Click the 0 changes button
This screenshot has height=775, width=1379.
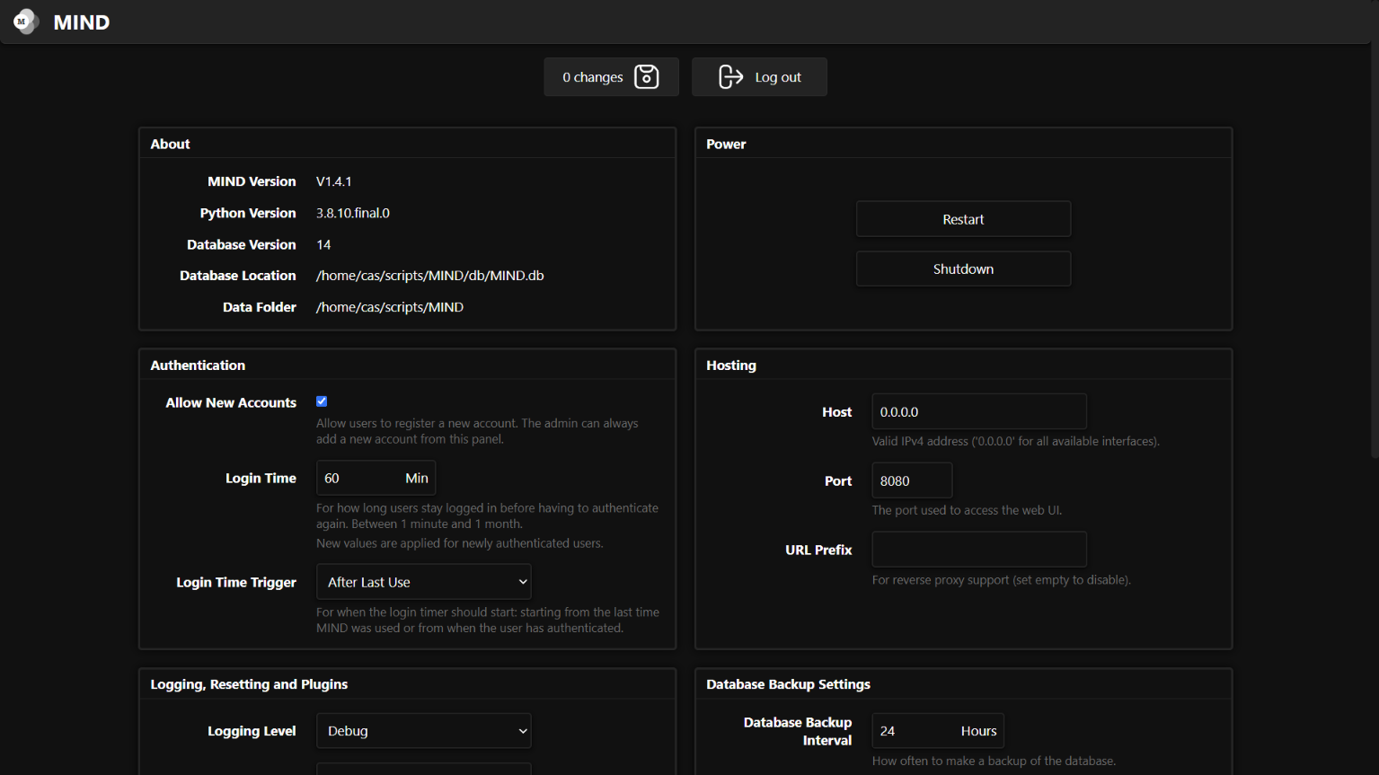point(611,77)
